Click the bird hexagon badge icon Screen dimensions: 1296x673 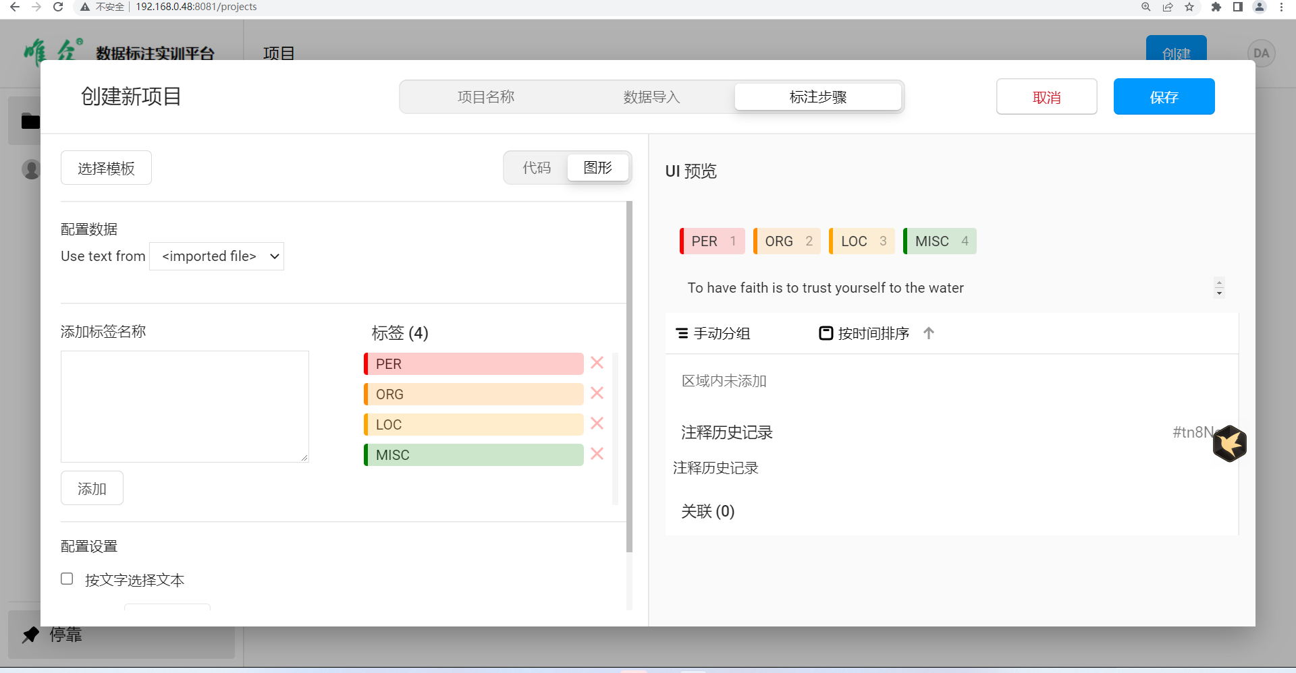[x=1229, y=444]
